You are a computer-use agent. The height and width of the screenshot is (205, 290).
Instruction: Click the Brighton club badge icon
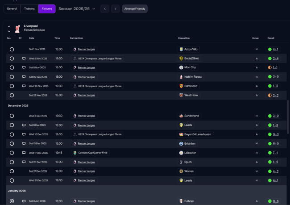[181, 143]
